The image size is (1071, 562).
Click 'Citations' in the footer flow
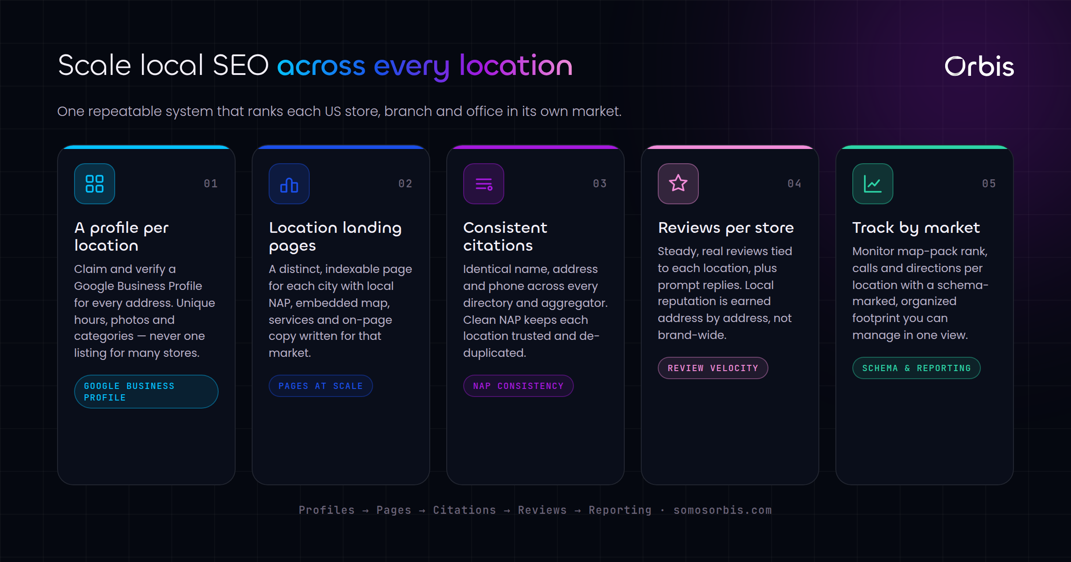coord(465,510)
